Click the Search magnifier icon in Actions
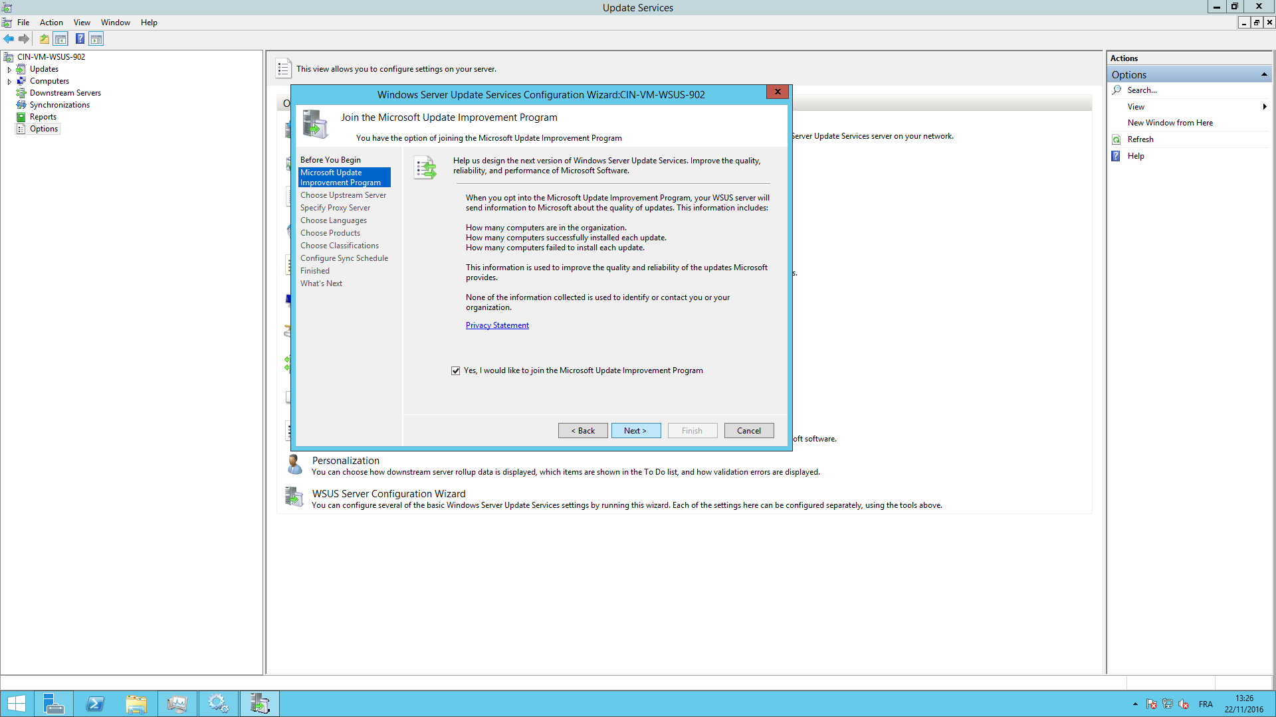Viewport: 1276px width, 717px height. [1116, 90]
